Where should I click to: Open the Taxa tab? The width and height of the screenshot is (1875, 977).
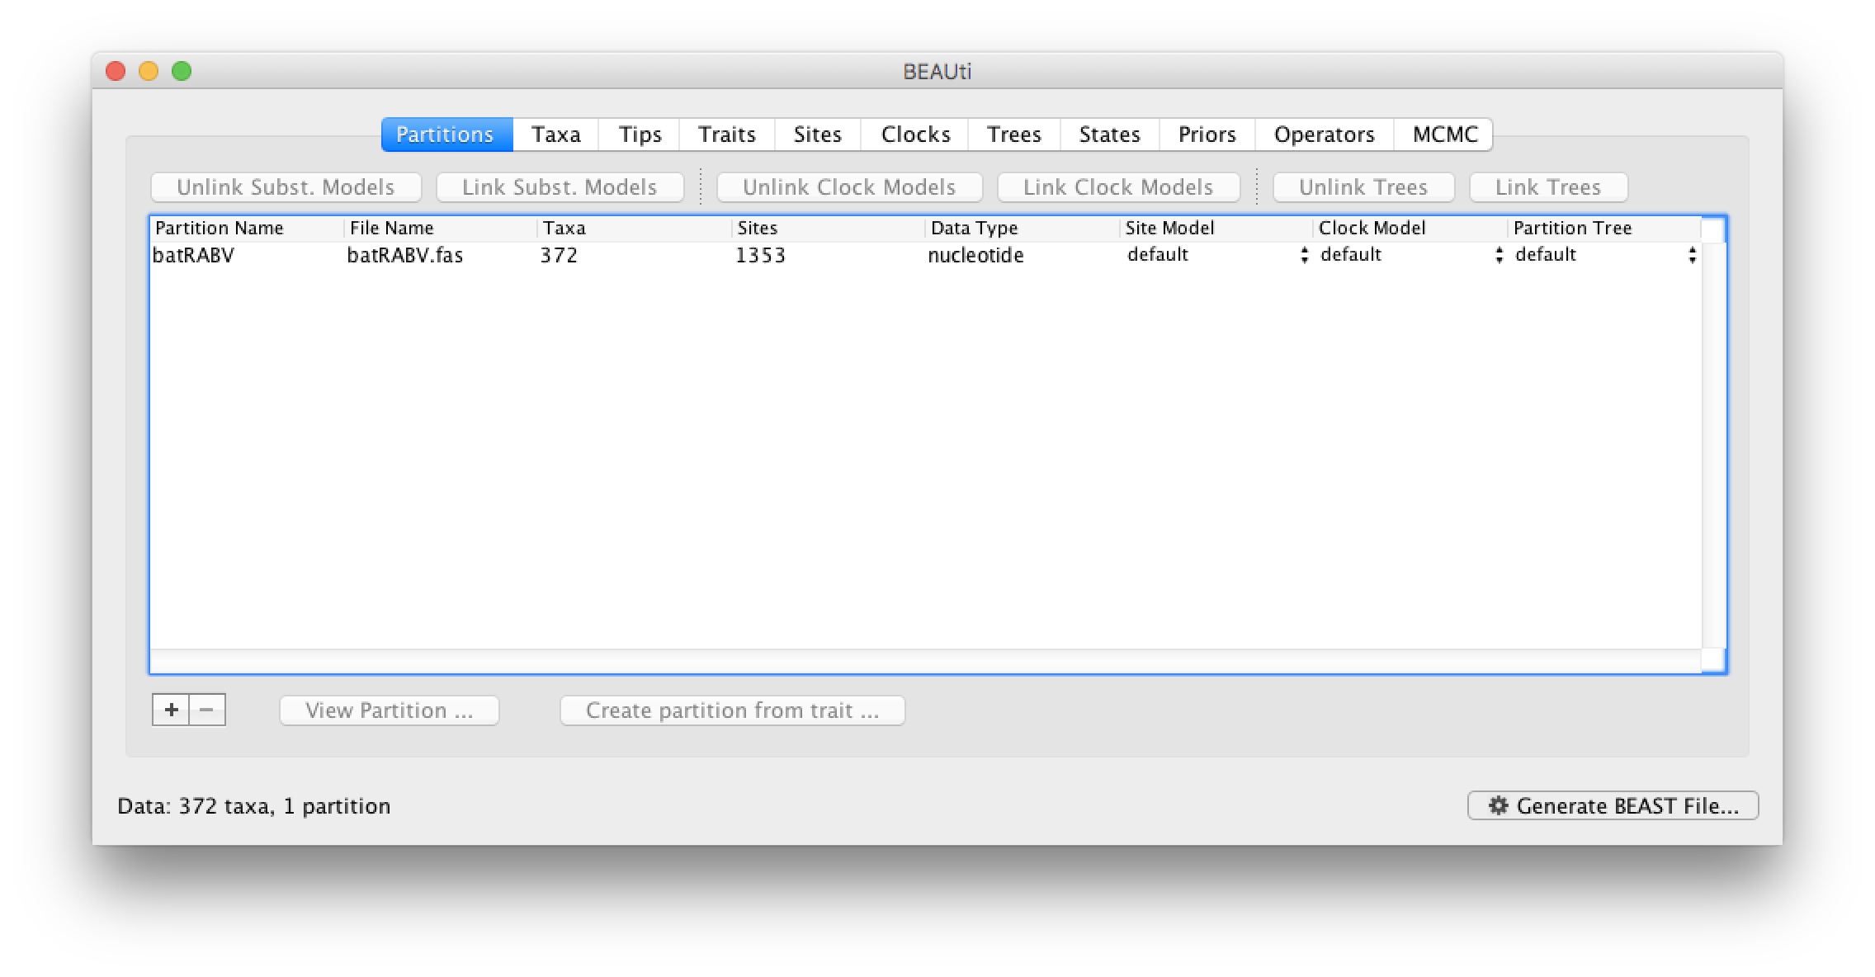pos(555,135)
